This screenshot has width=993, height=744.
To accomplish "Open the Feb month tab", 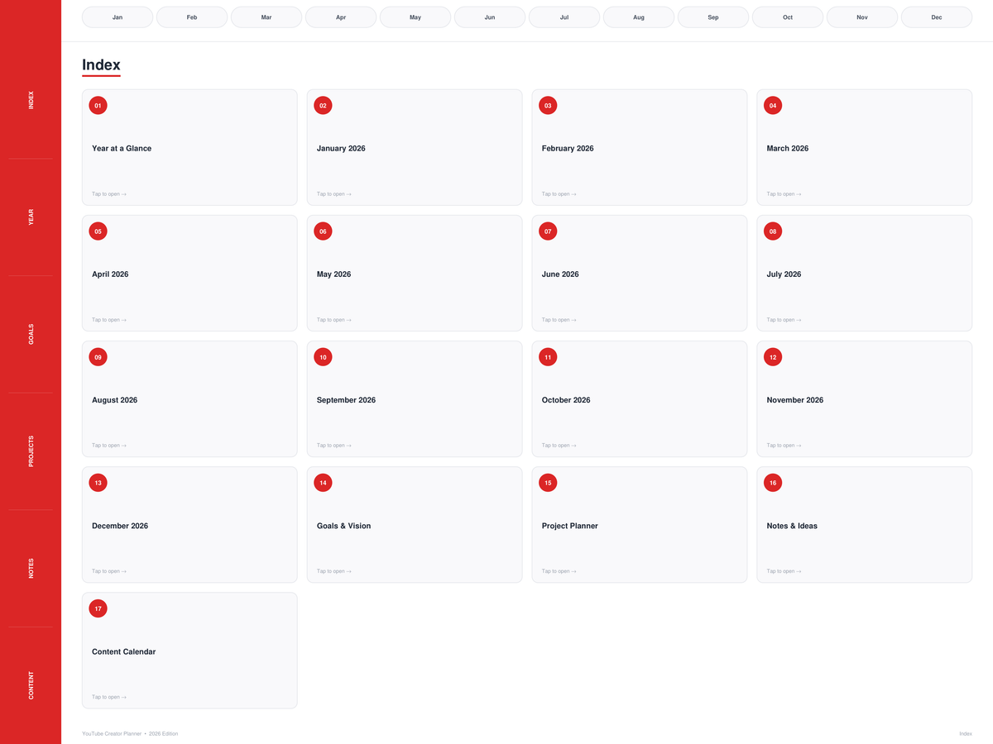I will pos(192,17).
